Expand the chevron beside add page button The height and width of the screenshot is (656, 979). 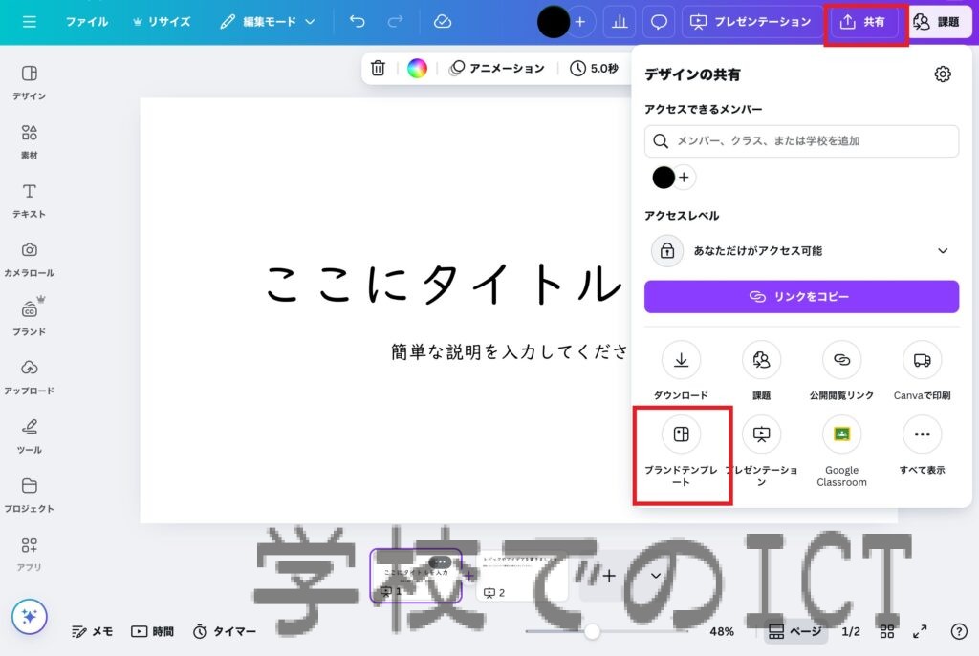[x=656, y=576]
